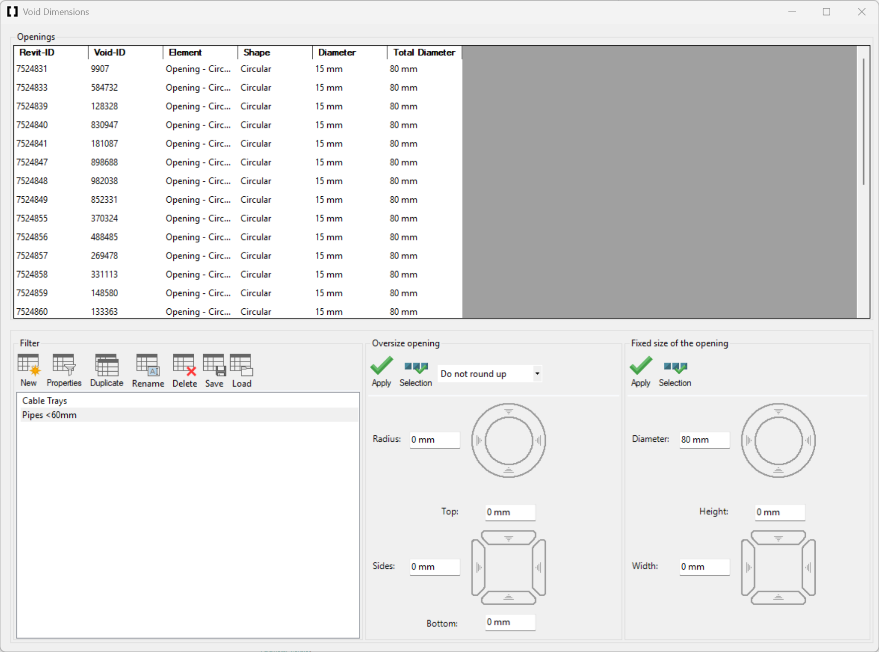The height and width of the screenshot is (652, 879).
Task: Sort by Total Diameter column header
Action: click(424, 52)
